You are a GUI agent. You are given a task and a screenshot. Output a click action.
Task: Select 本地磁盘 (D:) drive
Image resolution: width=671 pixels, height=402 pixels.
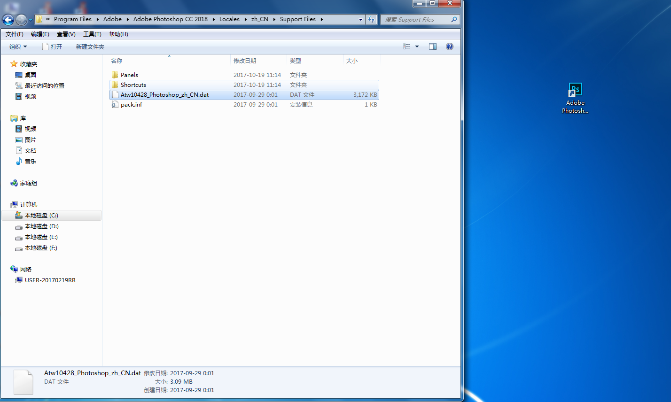(41, 226)
